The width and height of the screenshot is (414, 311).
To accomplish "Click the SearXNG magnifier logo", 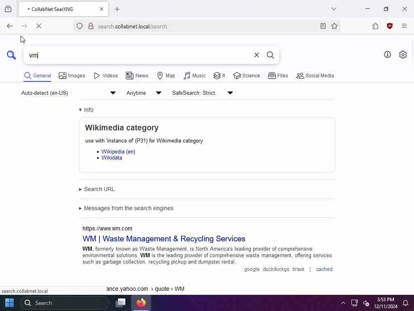I will 11,55.
